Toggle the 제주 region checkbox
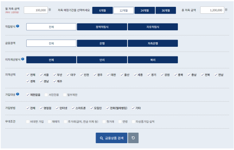This screenshot has height=150, width=234. [54, 81]
